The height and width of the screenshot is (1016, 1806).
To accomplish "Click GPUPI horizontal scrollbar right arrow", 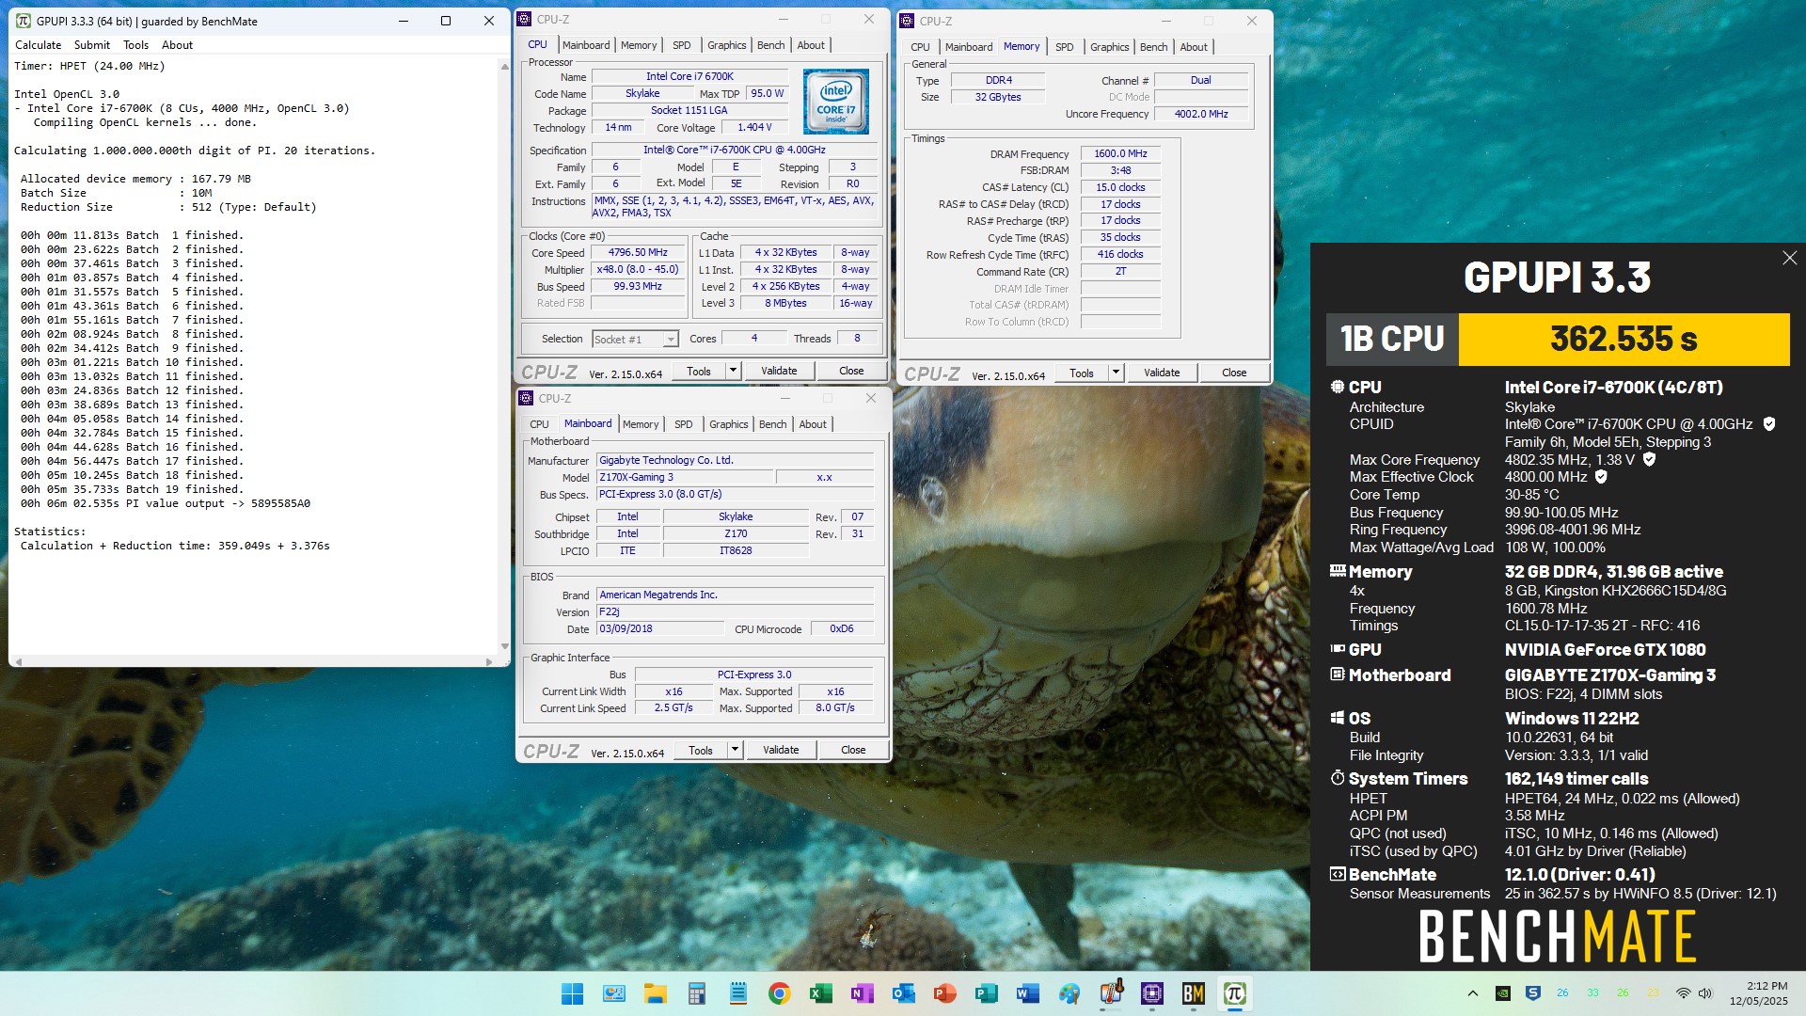I will (x=488, y=661).
